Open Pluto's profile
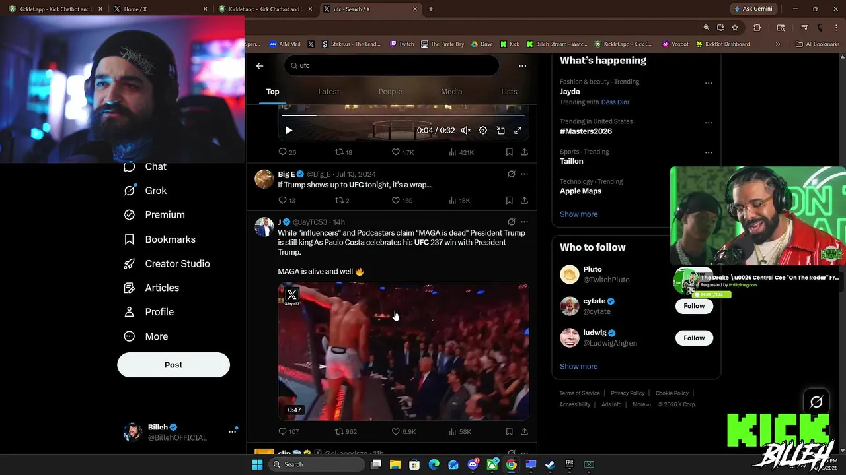846x475 pixels. pyautogui.click(x=592, y=270)
